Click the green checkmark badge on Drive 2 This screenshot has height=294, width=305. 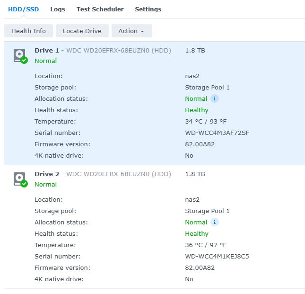pyautogui.click(x=24, y=184)
